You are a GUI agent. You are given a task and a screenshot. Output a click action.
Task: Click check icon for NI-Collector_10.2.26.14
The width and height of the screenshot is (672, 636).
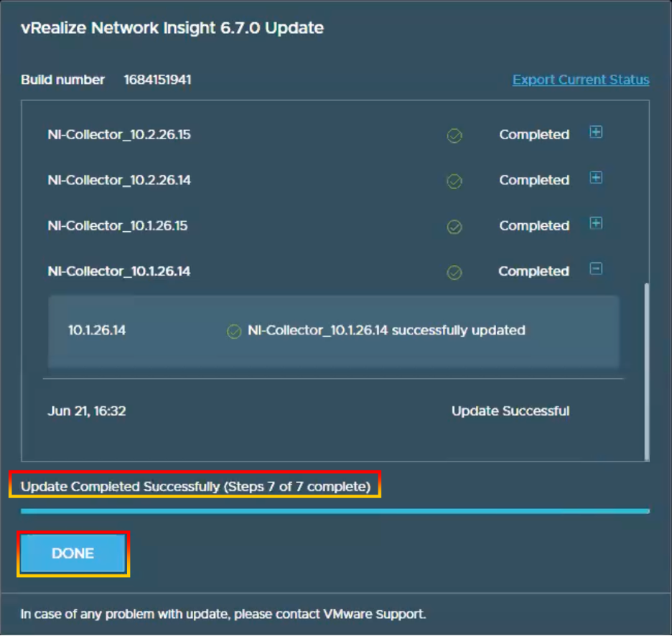click(454, 181)
